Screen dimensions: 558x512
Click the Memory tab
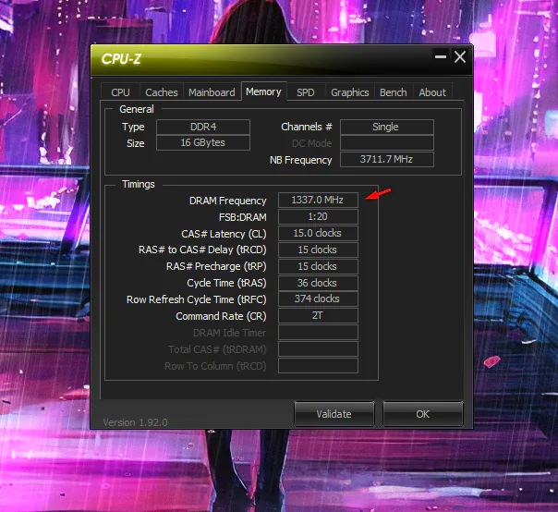[263, 91]
